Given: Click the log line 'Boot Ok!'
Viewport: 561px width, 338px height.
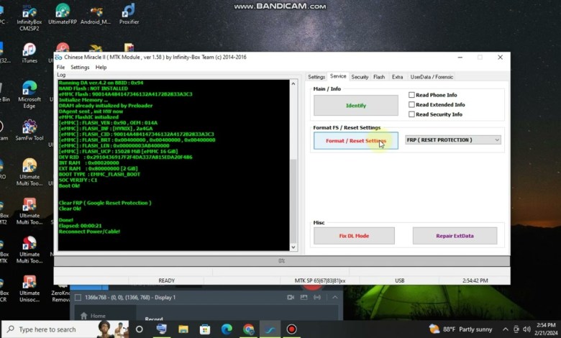Looking at the screenshot, I should pos(70,186).
